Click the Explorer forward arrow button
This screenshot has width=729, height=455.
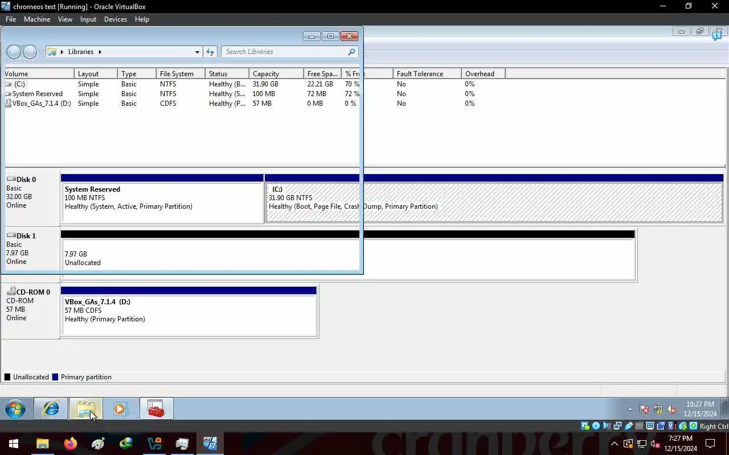(30, 52)
